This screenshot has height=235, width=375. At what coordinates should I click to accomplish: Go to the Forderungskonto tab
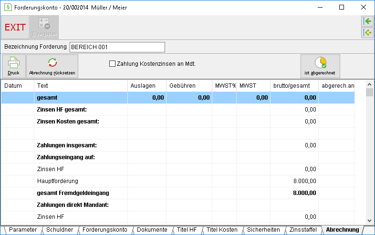click(x=105, y=230)
